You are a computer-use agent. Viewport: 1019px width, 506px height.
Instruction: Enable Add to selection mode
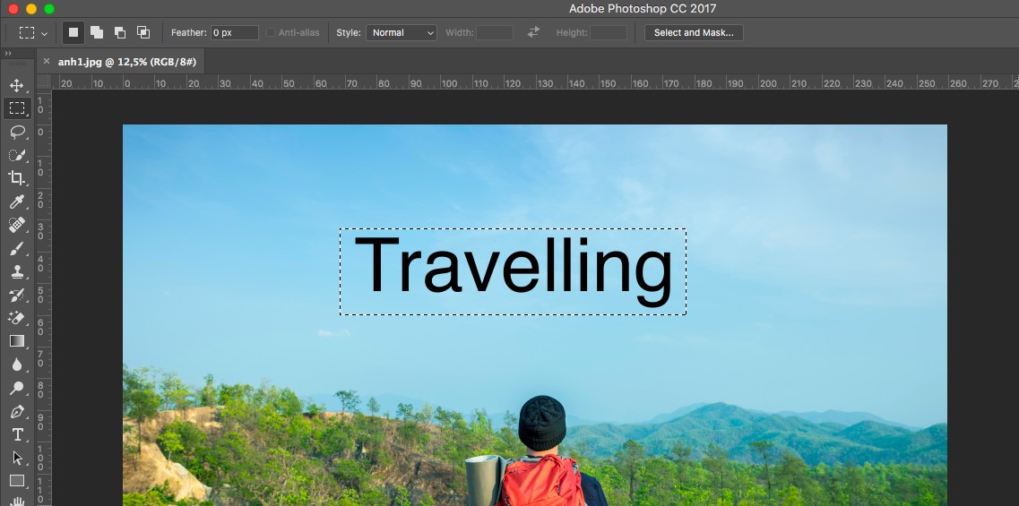(96, 32)
